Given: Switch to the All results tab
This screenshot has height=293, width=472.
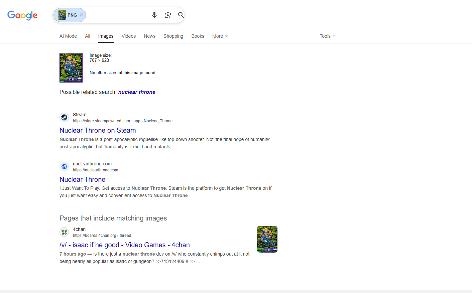Looking at the screenshot, I should coord(88,36).
